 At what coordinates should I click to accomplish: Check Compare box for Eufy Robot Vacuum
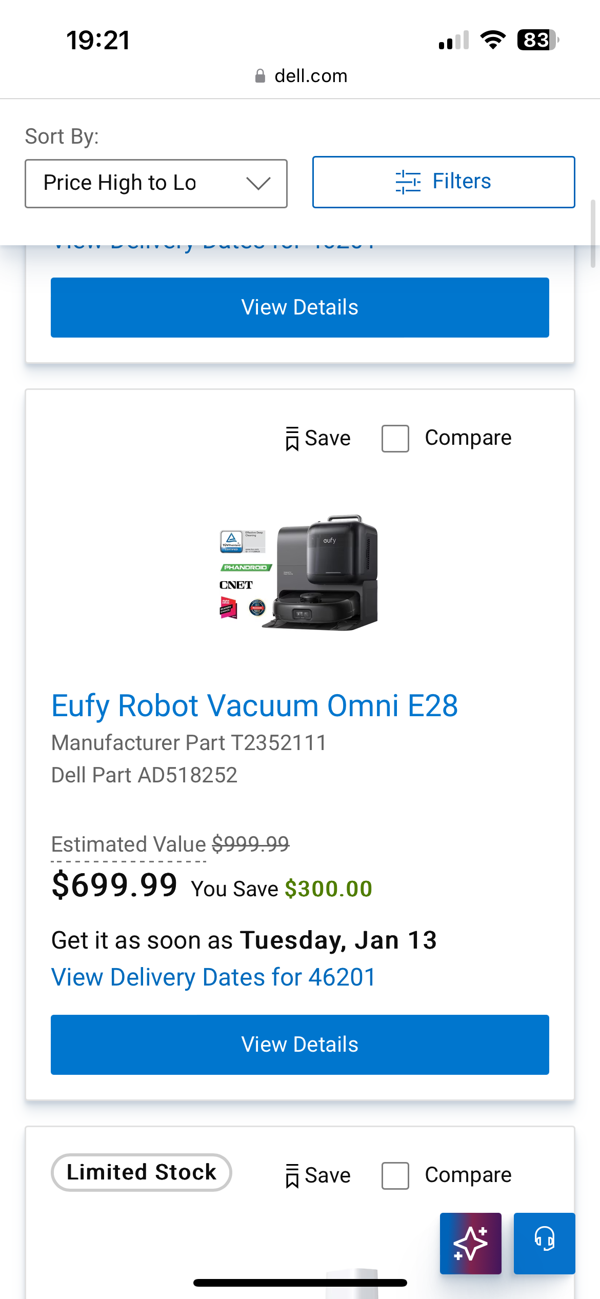(x=395, y=439)
